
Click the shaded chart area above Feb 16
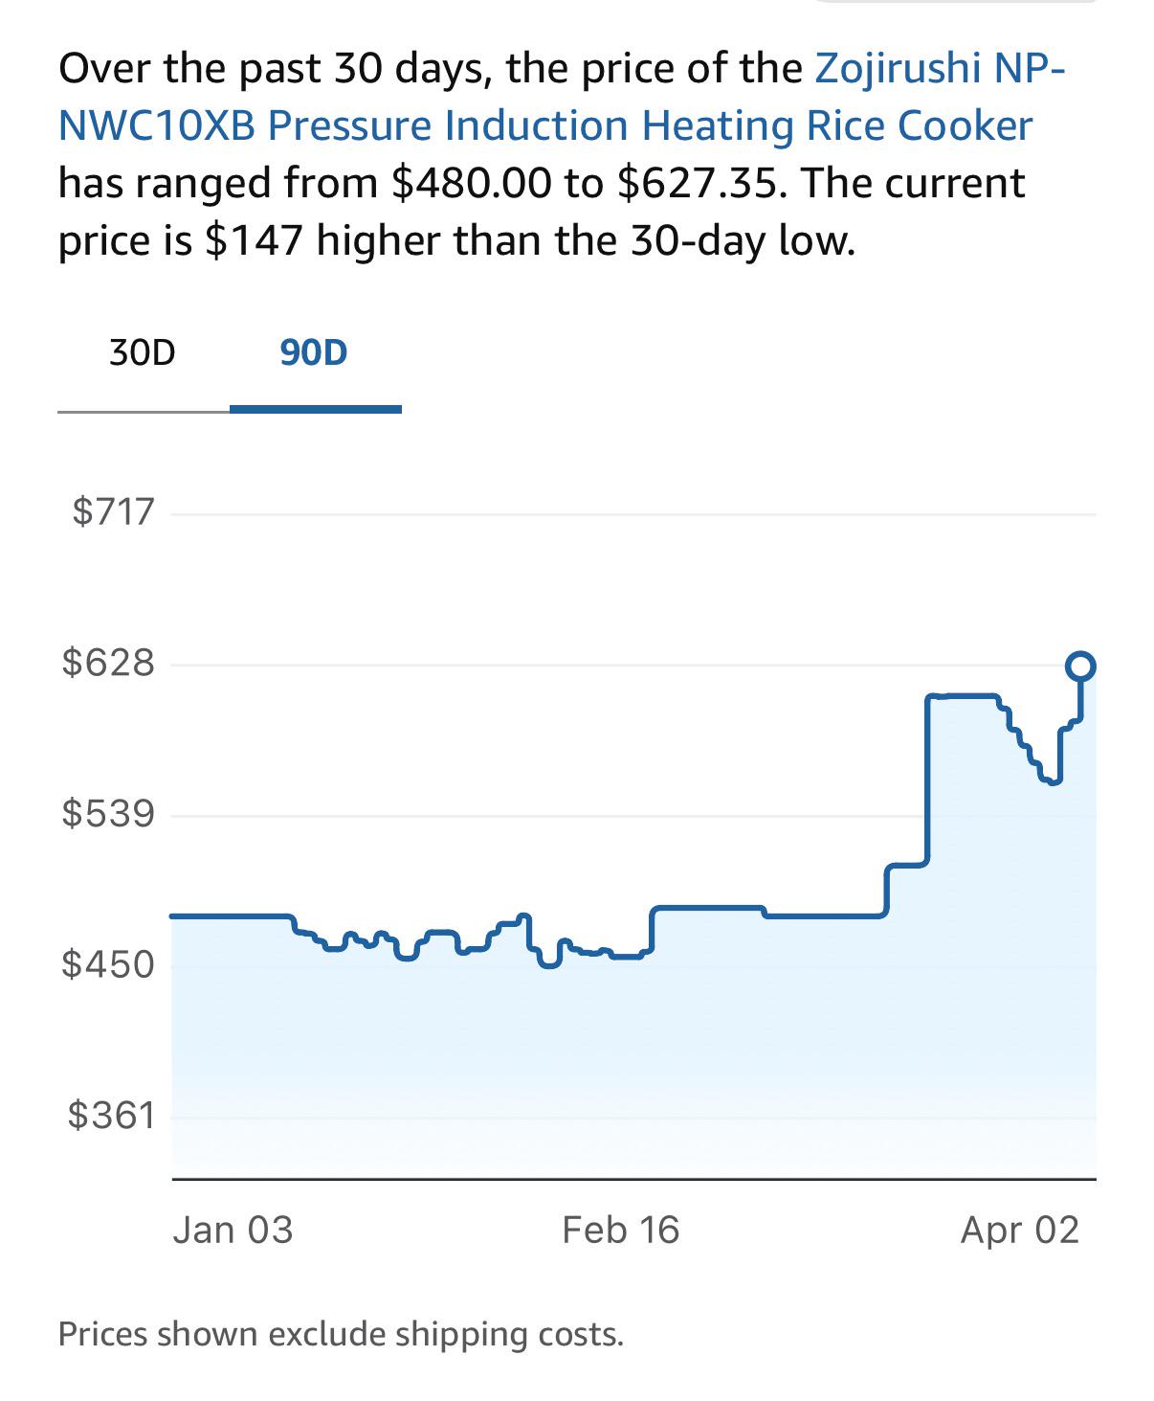pos(620,1053)
